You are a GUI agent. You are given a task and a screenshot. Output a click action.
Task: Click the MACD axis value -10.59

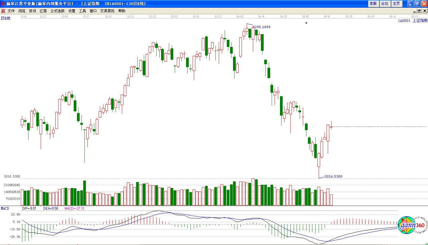(x=15, y=229)
